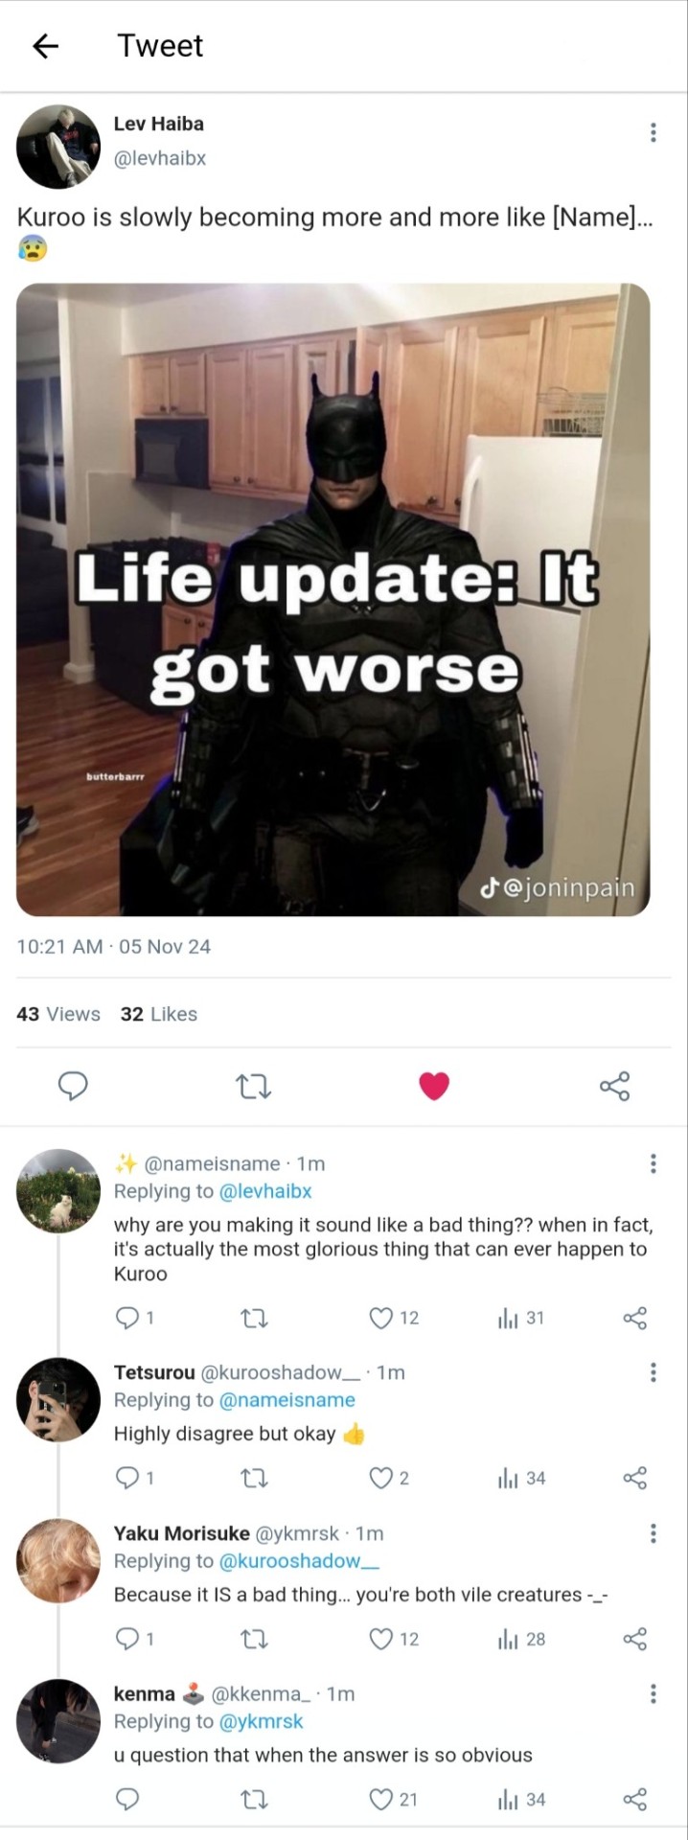
Task: Open Lev Haiba's profile picture
Action: [58, 146]
